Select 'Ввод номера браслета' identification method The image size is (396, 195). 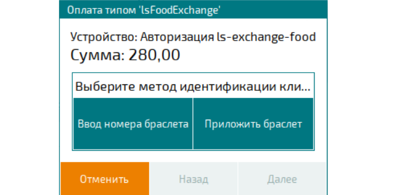click(x=133, y=124)
